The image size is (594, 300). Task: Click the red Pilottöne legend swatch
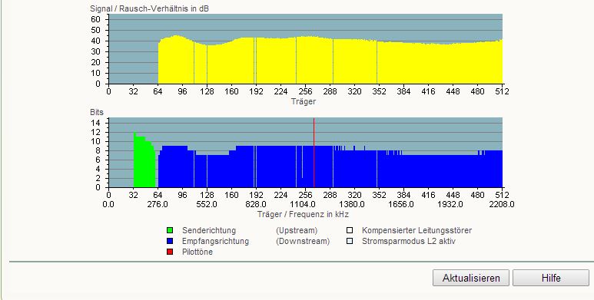coord(170,252)
